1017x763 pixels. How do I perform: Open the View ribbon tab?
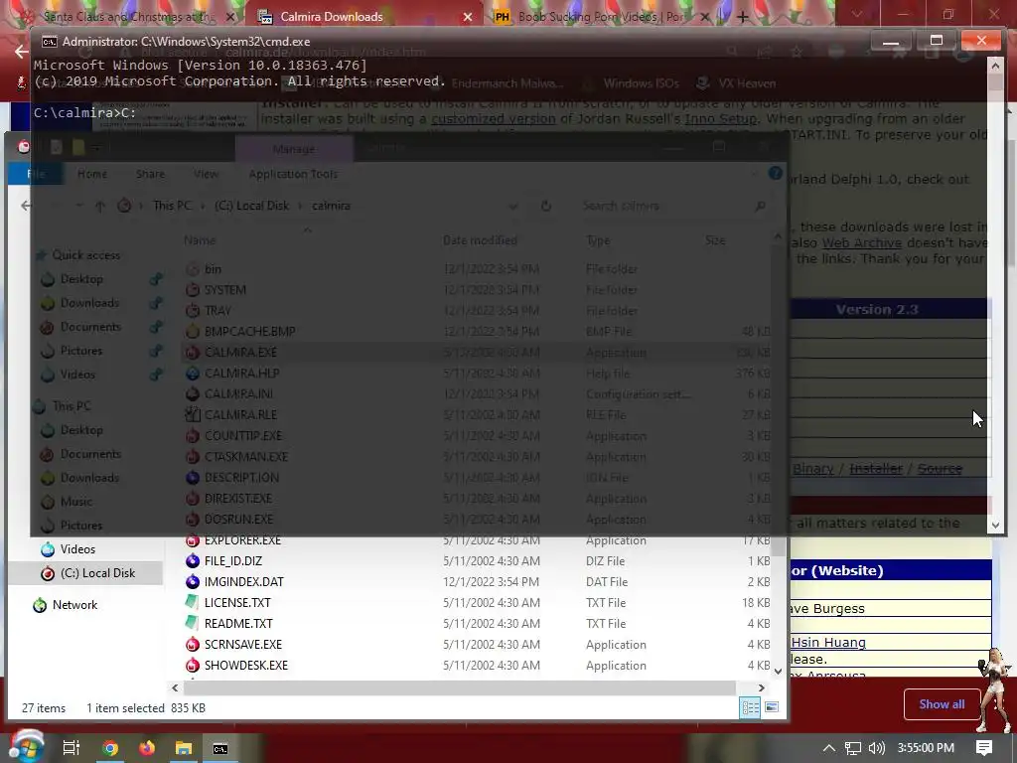[206, 174]
